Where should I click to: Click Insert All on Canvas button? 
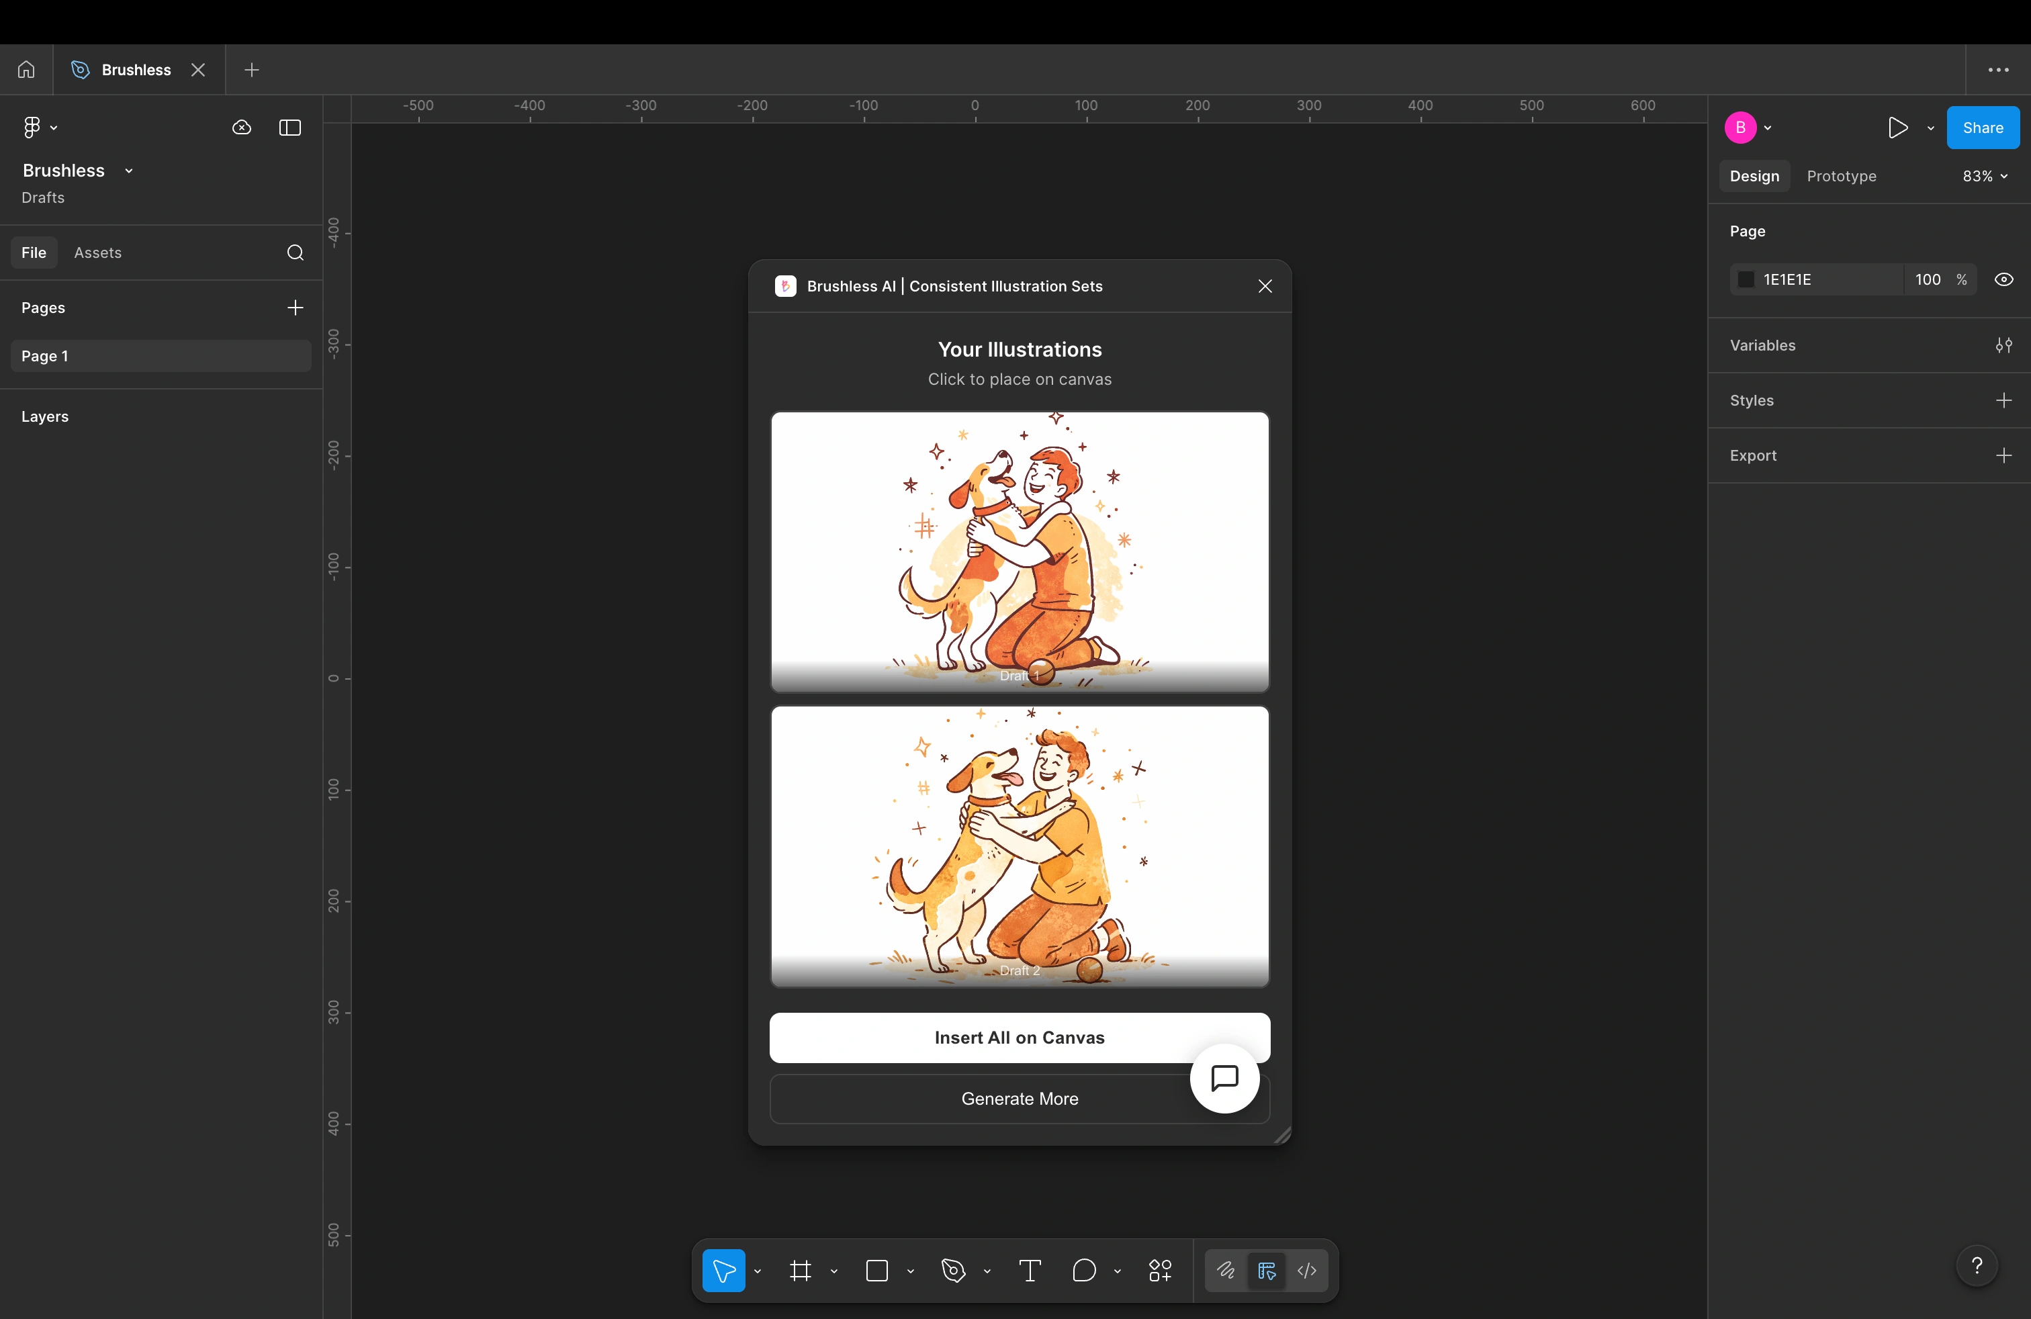click(x=1019, y=1038)
